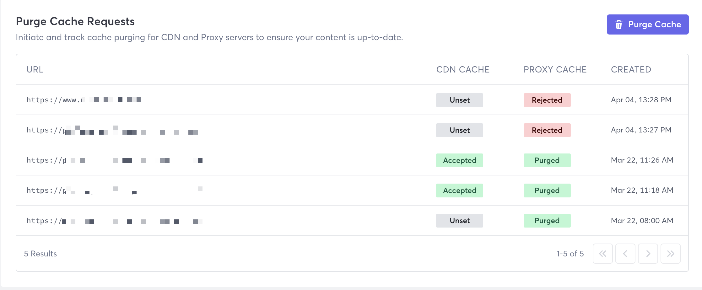The width and height of the screenshot is (702, 290).
Task: Click the next page chevron
Action: point(648,253)
